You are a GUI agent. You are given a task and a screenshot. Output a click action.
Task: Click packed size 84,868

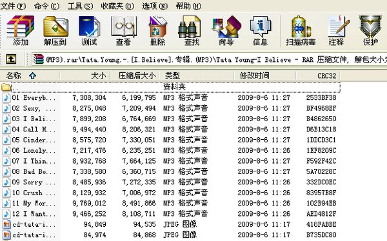click(x=144, y=235)
